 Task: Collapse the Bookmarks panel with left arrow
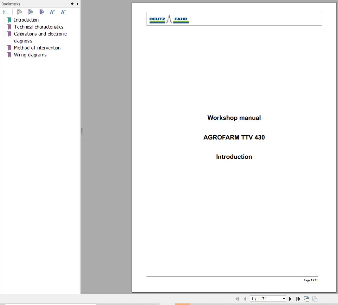(77, 4)
